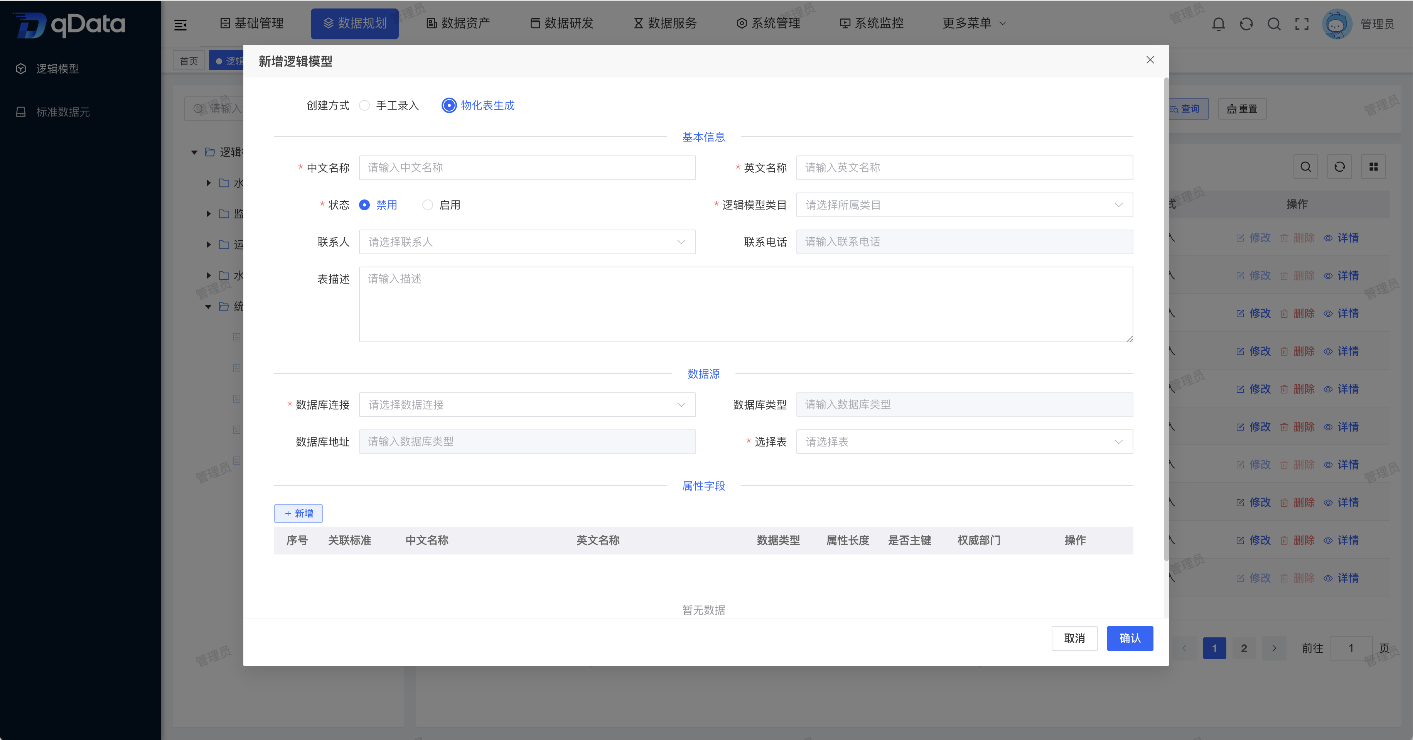Image resolution: width=1413 pixels, height=740 pixels.
Task: Click the table column-settings grid icon
Action: tap(1374, 167)
